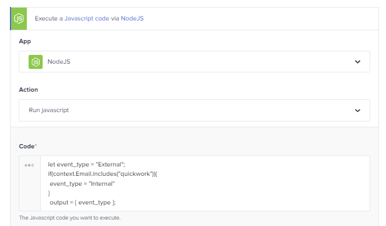Image resolution: width=386 pixels, height=226 pixels.
Task: Click the event_type = "Internal" code line
Action: [x=82, y=183]
